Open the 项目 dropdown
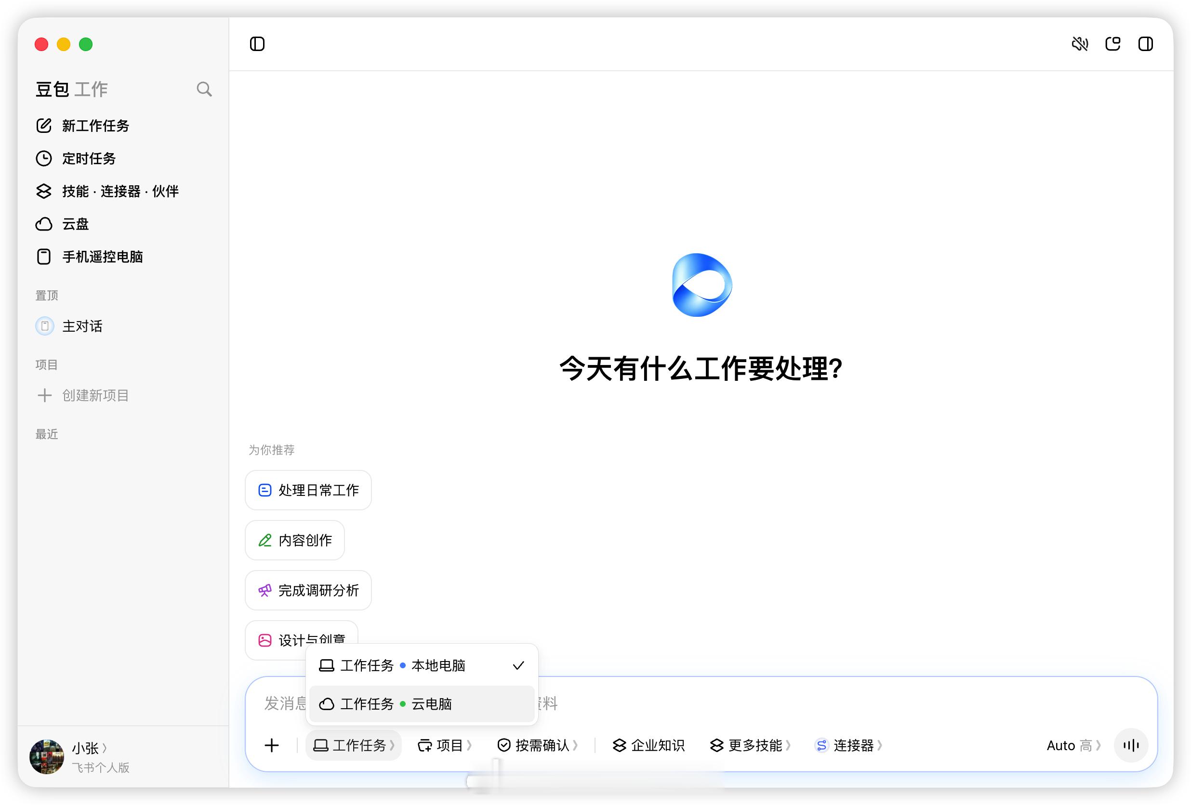The width and height of the screenshot is (1191, 805). (444, 745)
